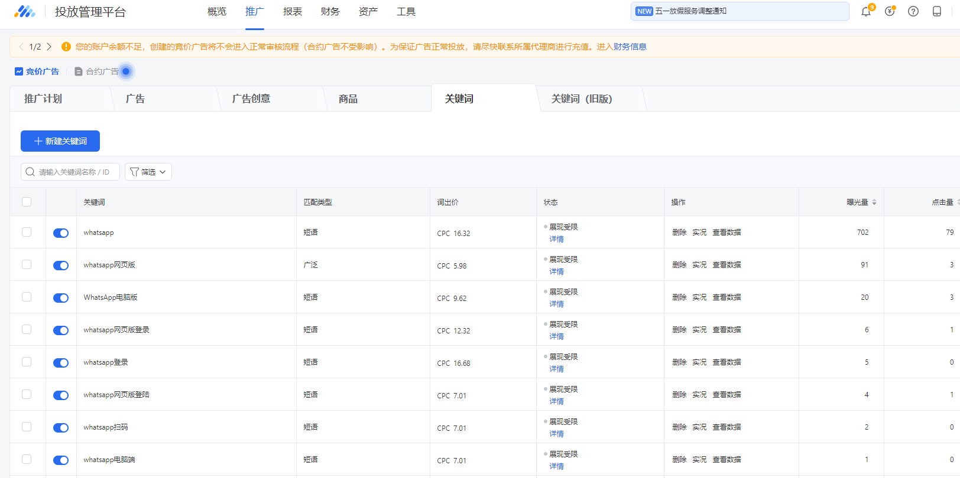960x478 pixels.
Task: Click 查看数据 for WhatsApp电脑版 keyword
Action: (x=727, y=297)
